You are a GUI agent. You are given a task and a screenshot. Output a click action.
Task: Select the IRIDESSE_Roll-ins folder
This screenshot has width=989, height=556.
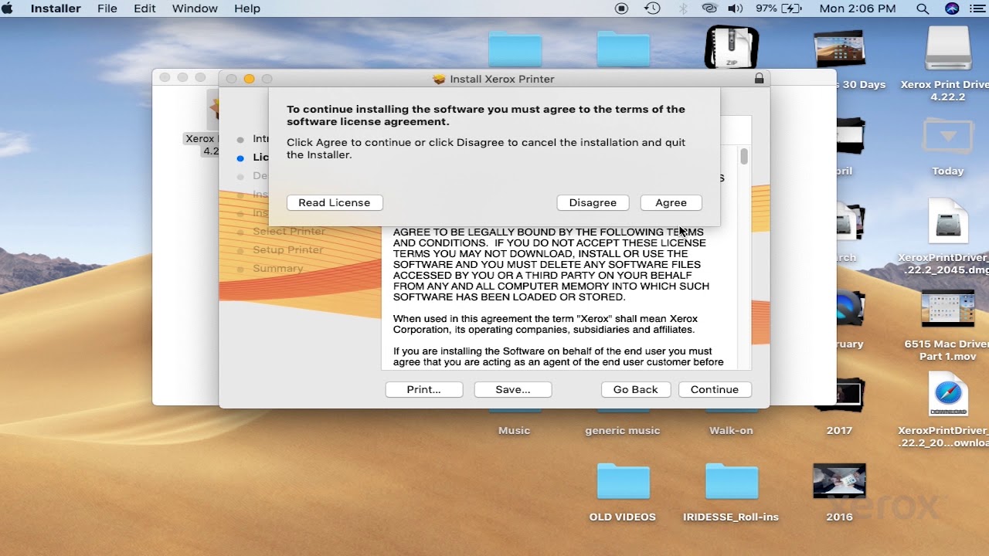[x=731, y=482]
